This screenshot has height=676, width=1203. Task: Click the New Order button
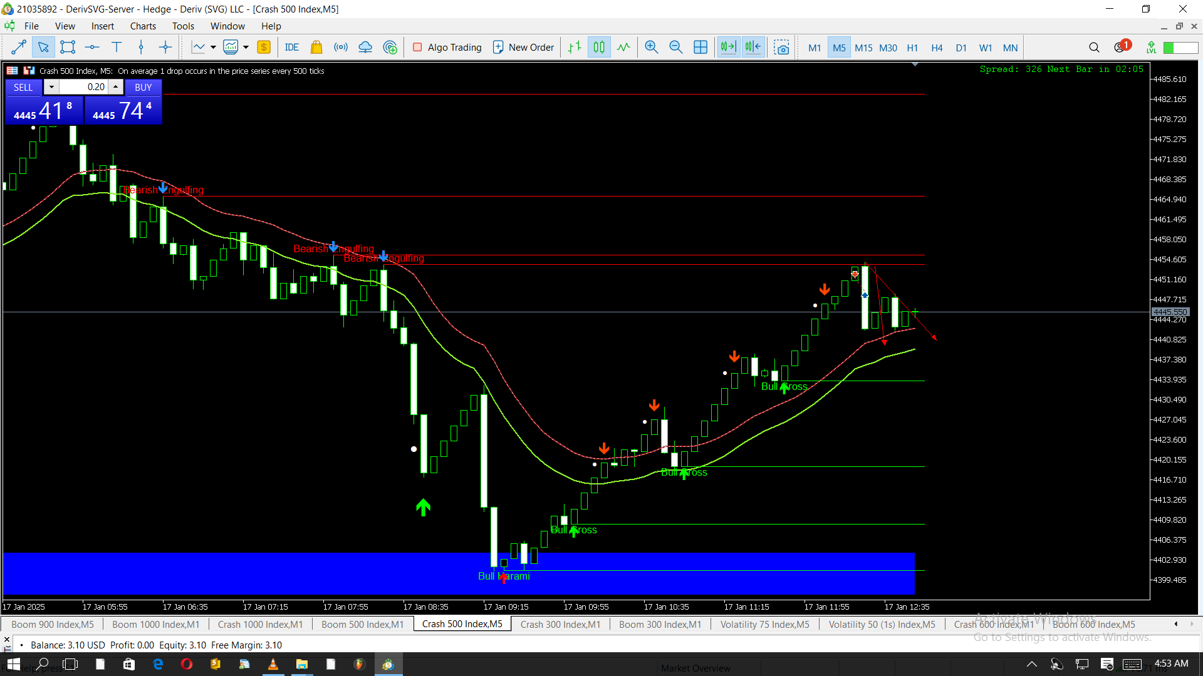coord(524,47)
